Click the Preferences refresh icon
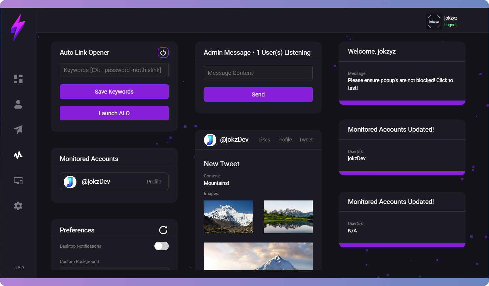This screenshot has width=489, height=286. click(x=163, y=230)
